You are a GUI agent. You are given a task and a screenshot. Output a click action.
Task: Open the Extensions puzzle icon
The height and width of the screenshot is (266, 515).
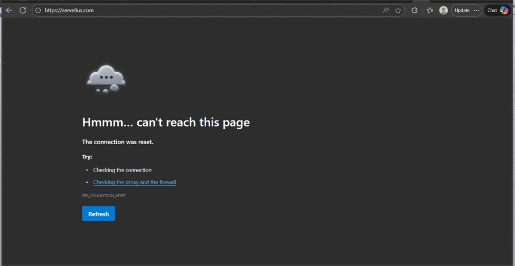[414, 10]
